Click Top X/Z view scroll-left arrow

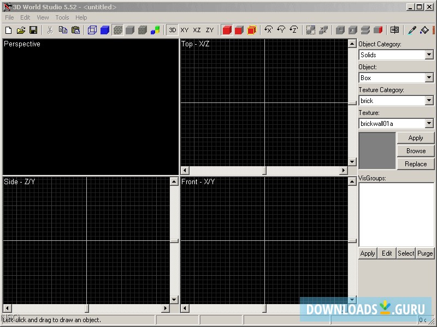coord(185,170)
